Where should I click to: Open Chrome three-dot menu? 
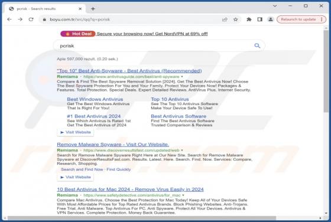click(322, 19)
